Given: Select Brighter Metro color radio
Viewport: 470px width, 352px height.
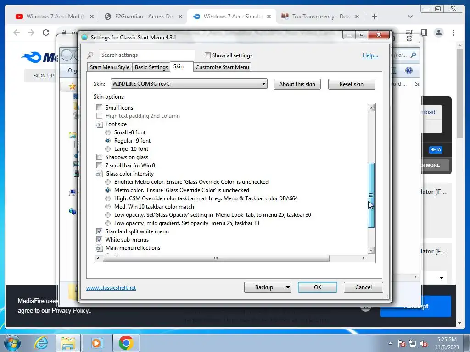Looking at the screenshot, I should pyautogui.click(x=108, y=182).
